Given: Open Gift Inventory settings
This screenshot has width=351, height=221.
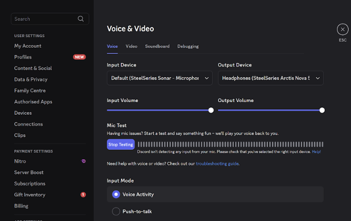Looking at the screenshot, I should 29,195.
